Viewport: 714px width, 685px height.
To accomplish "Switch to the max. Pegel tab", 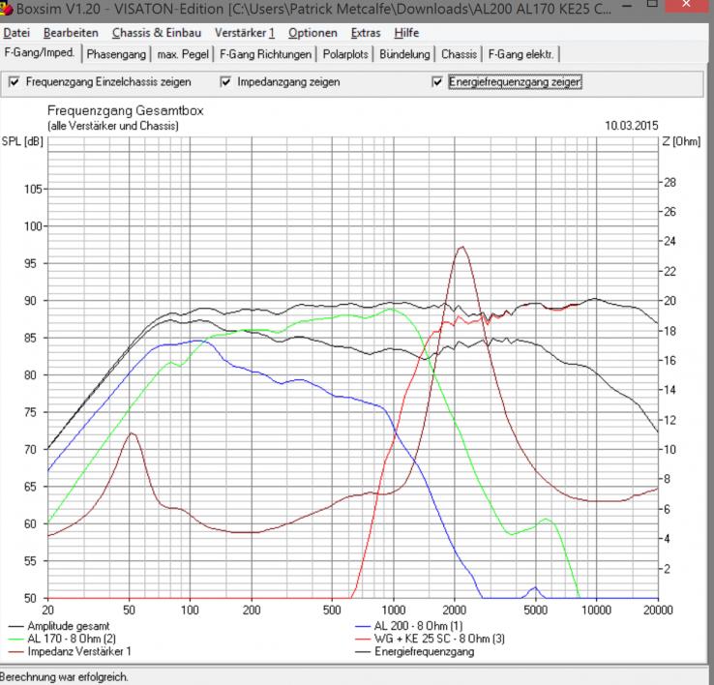I will click(183, 54).
